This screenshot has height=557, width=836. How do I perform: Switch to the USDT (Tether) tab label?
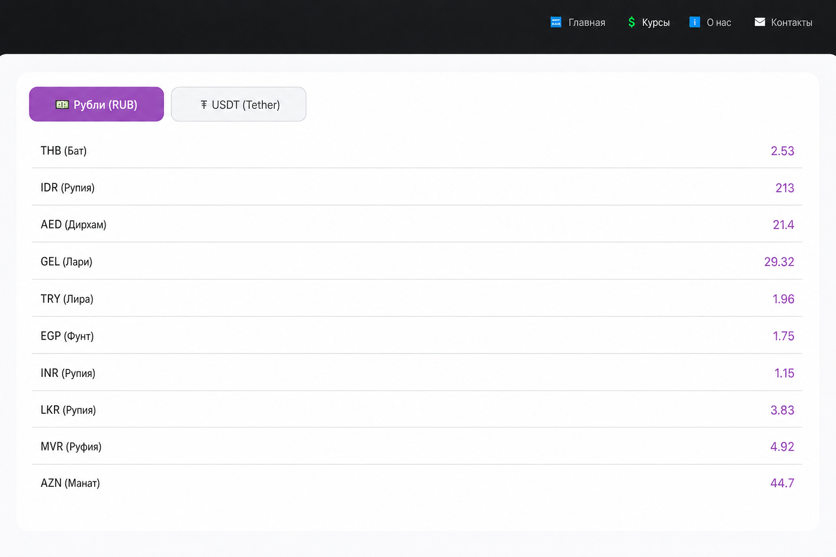point(246,104)
